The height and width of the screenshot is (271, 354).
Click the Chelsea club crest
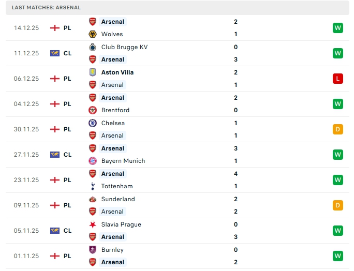(x=93, y=123)
